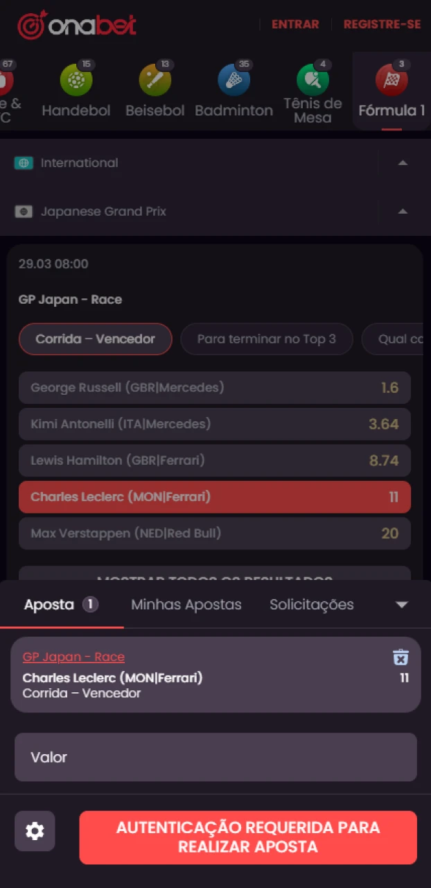431x888 pixels.
Task: Switch to Minhas Apostas tab
Action: pos(186,604)
